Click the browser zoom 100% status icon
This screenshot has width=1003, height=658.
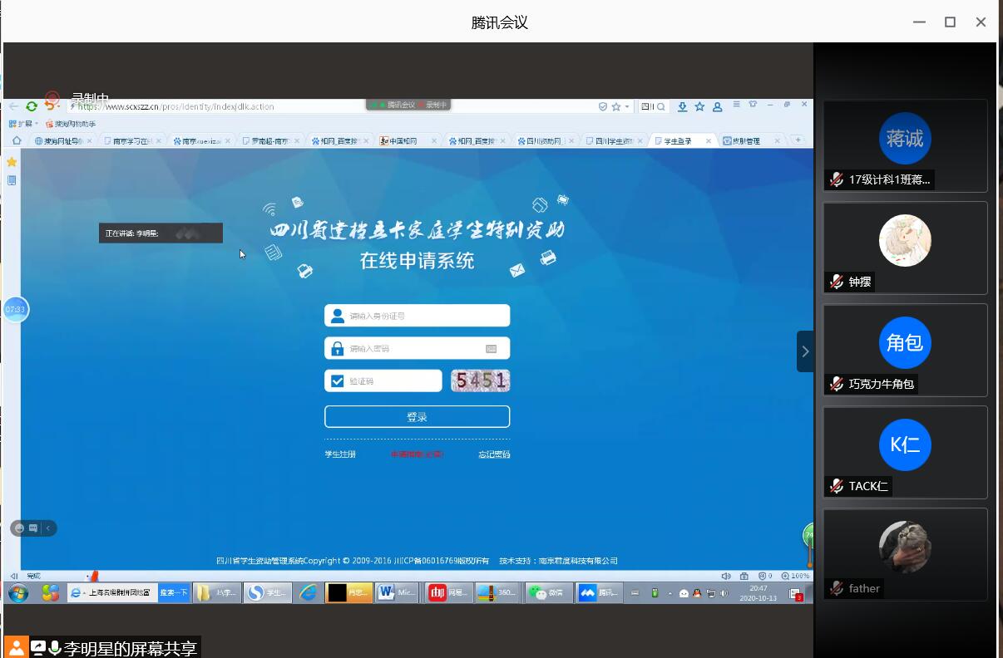[x=795, y=576]
